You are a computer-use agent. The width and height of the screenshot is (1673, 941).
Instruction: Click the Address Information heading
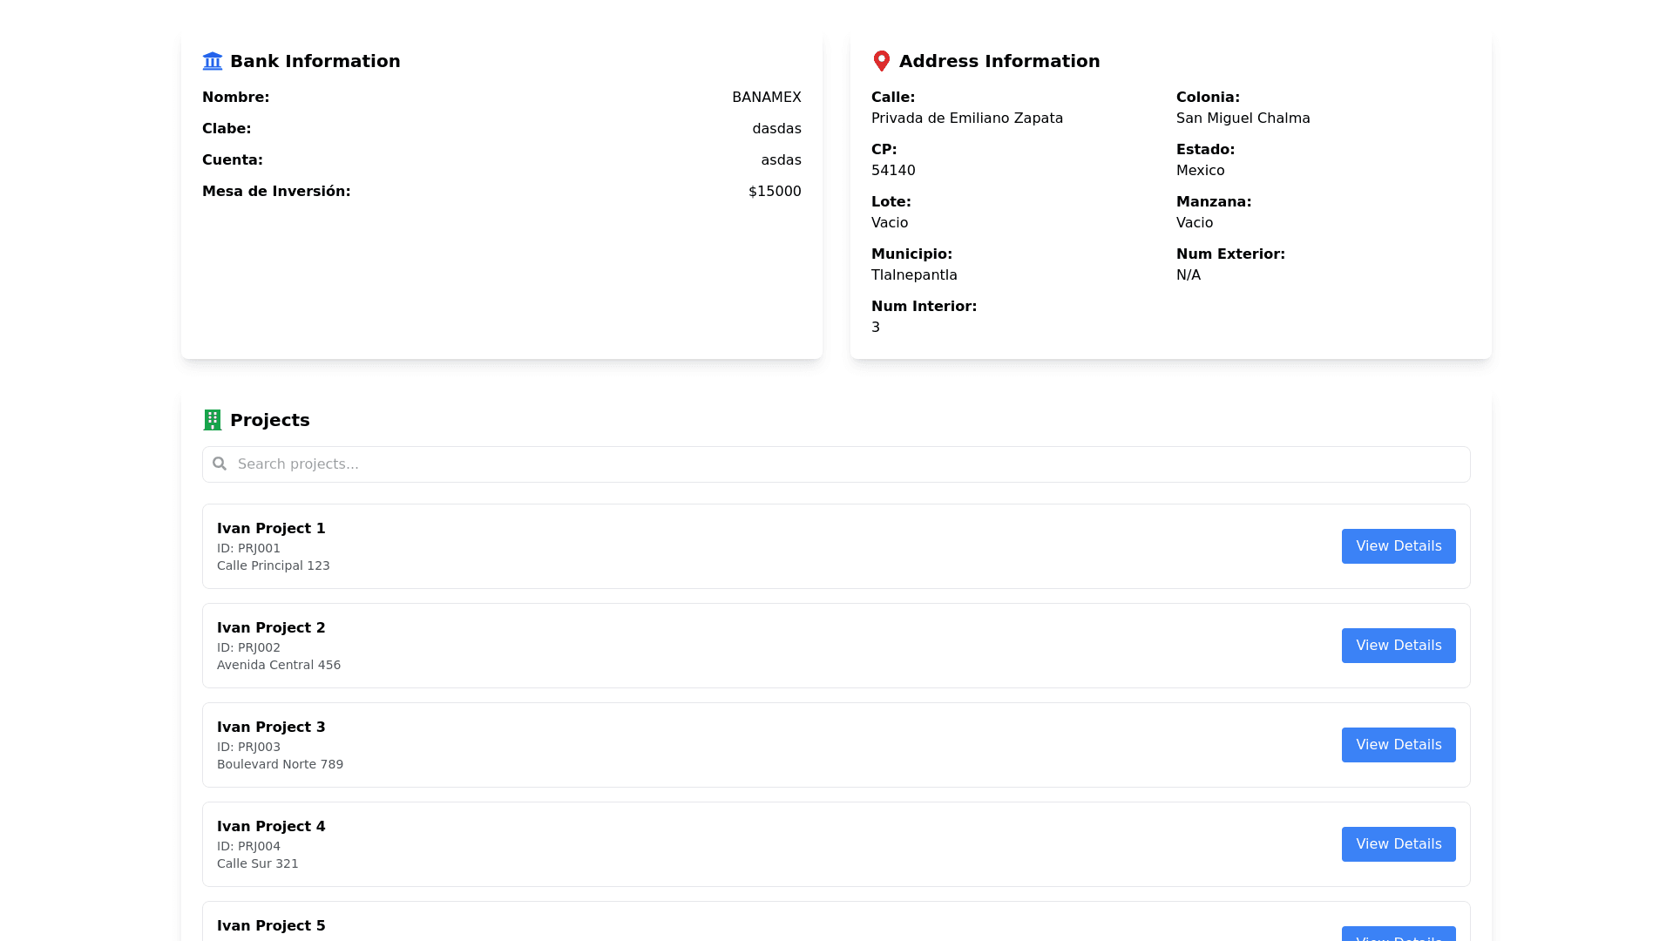click(x=999, y=61)
